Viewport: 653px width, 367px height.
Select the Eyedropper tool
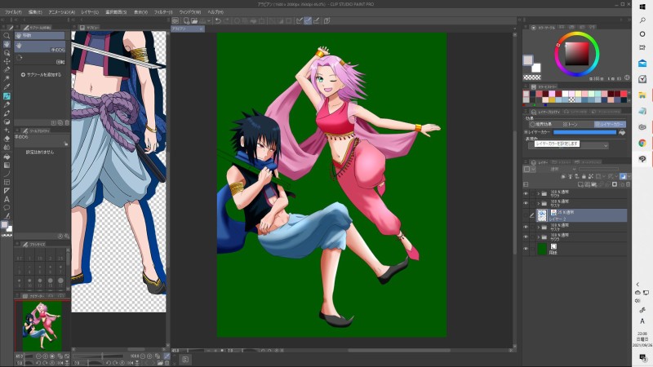[7, 87]
